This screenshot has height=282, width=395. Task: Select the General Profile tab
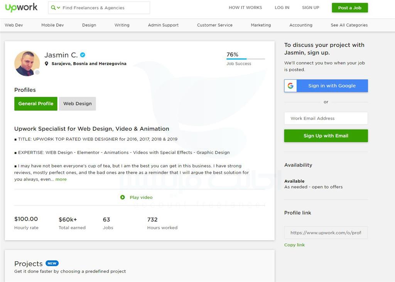tap(36, 103)
